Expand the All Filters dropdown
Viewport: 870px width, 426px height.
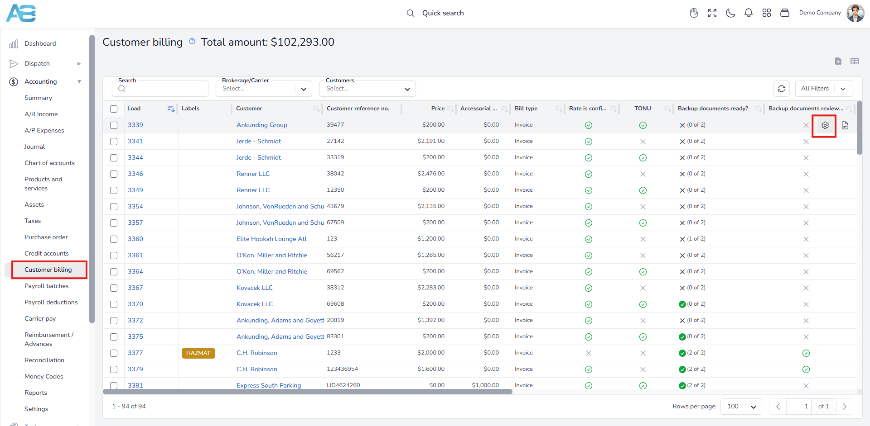tap(824, 89)
